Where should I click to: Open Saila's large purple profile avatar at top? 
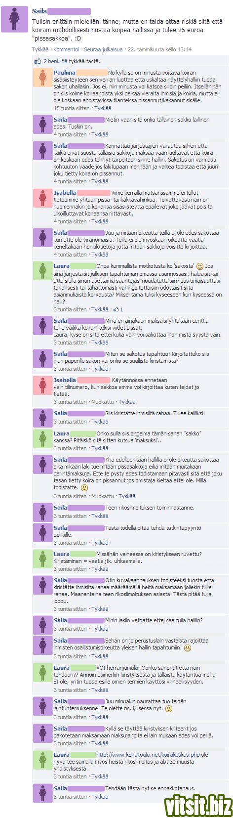click(x=15, y=20)
